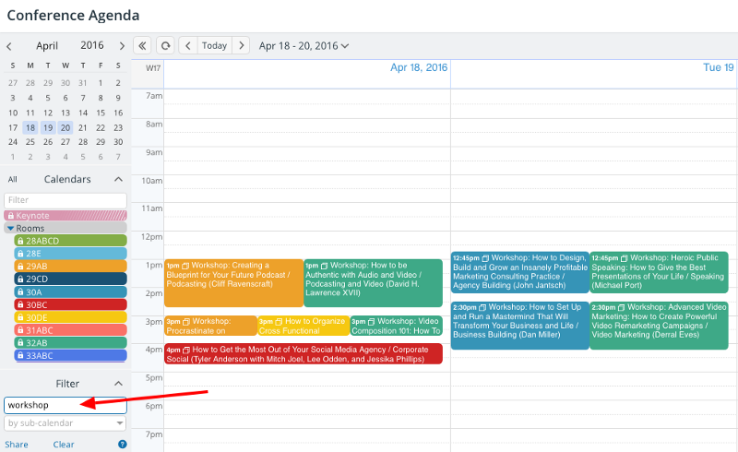Show All calendars link
The image size is (738, 452).
coord(13,179)
